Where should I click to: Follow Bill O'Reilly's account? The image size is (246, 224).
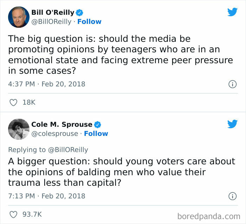tap(89, 22)
